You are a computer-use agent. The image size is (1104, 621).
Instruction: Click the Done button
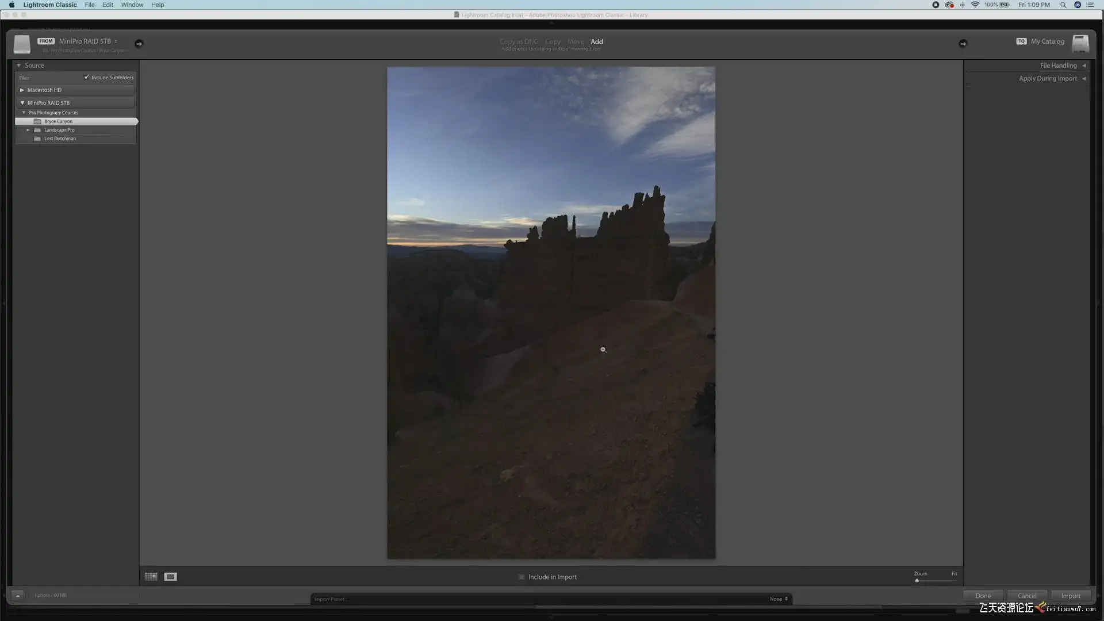coord(983,596)
